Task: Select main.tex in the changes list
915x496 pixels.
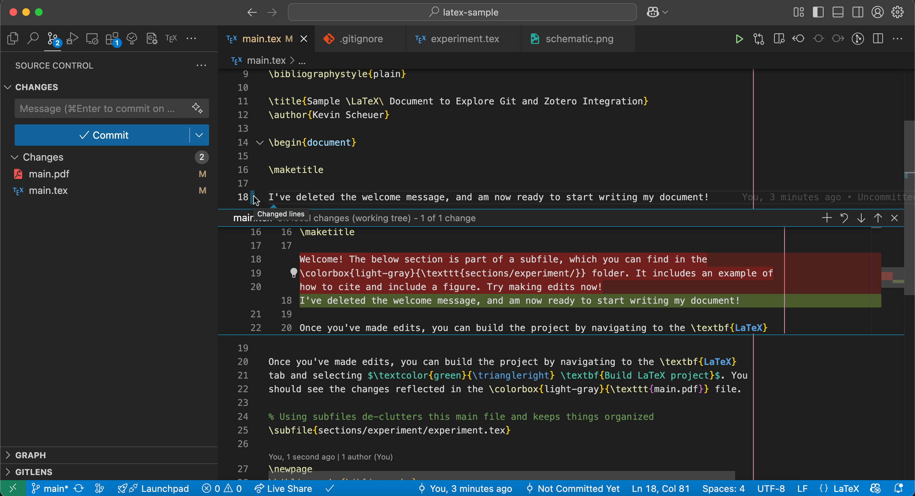Action: [109, 190]
